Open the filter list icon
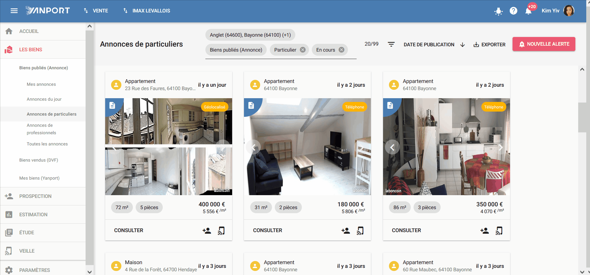590x275 pixels. pos(391,44)
